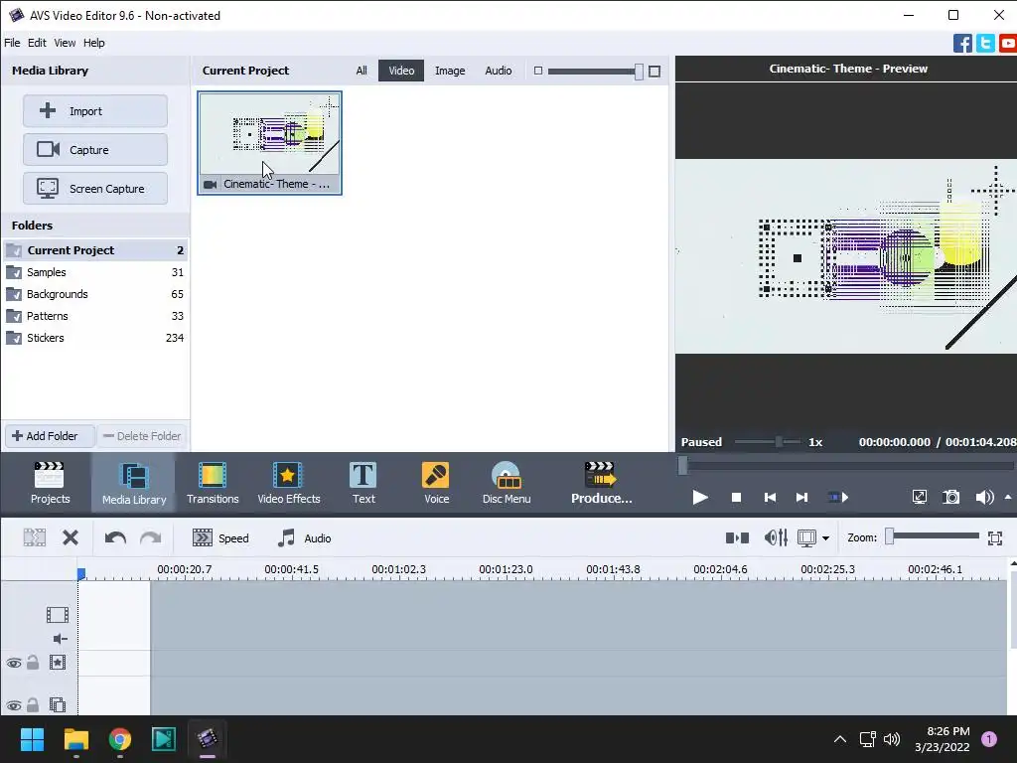Click the next scene button
Image resolution: width=1017 pixels, height=763 pixels.
pos(838,498)
